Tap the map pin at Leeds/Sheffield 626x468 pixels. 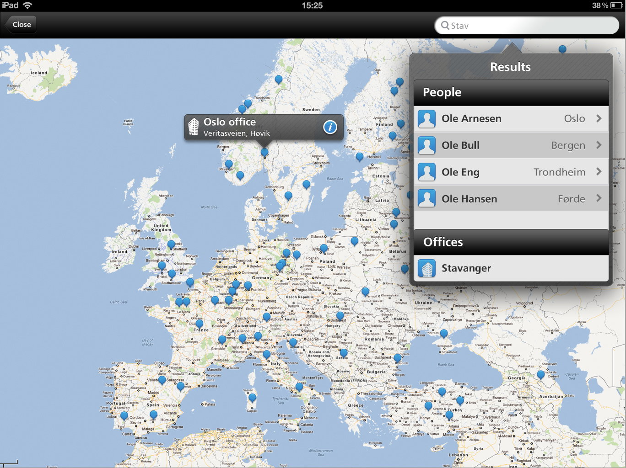point(171,245)
